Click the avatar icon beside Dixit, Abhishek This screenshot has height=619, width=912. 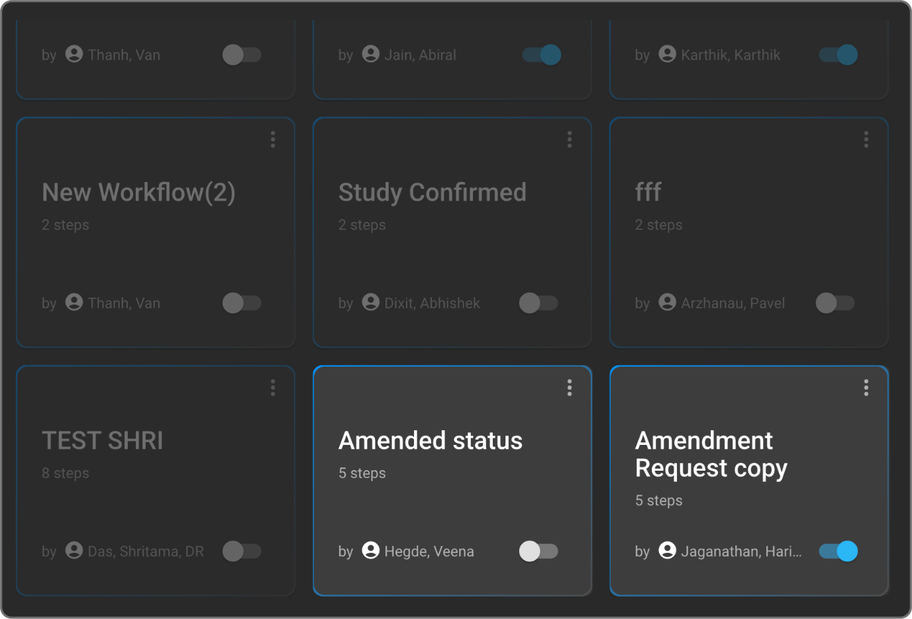point(371,303)
